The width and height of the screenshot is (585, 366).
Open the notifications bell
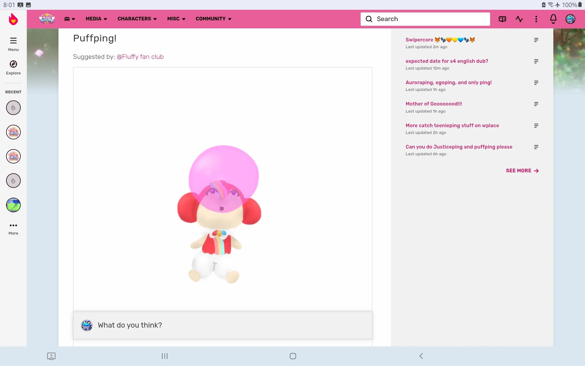click(x=553, y=19)
